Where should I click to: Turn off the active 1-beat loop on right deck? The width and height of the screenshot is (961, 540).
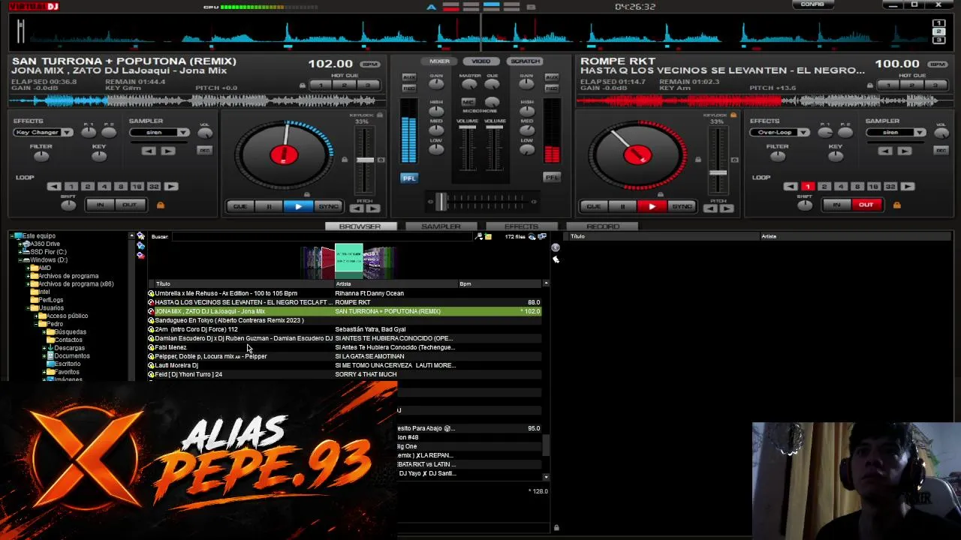[x=807, y=186]
